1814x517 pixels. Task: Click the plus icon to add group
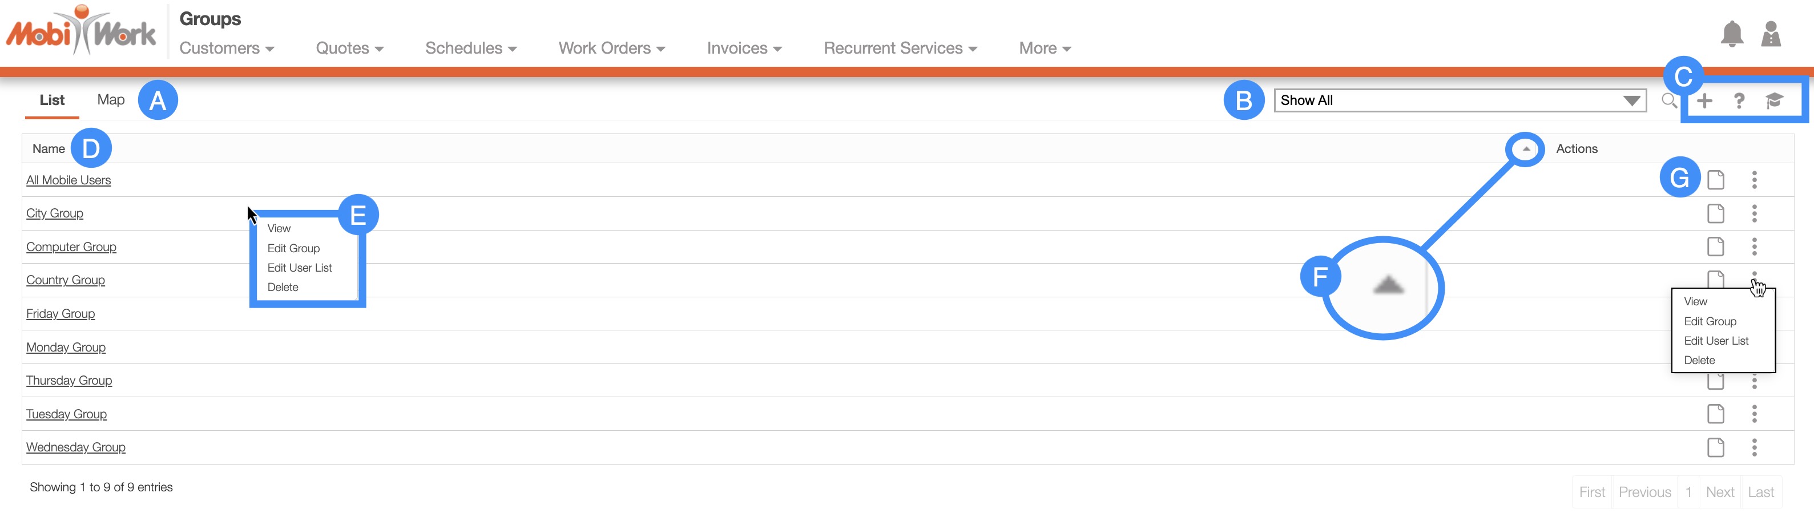[1704, 101]
